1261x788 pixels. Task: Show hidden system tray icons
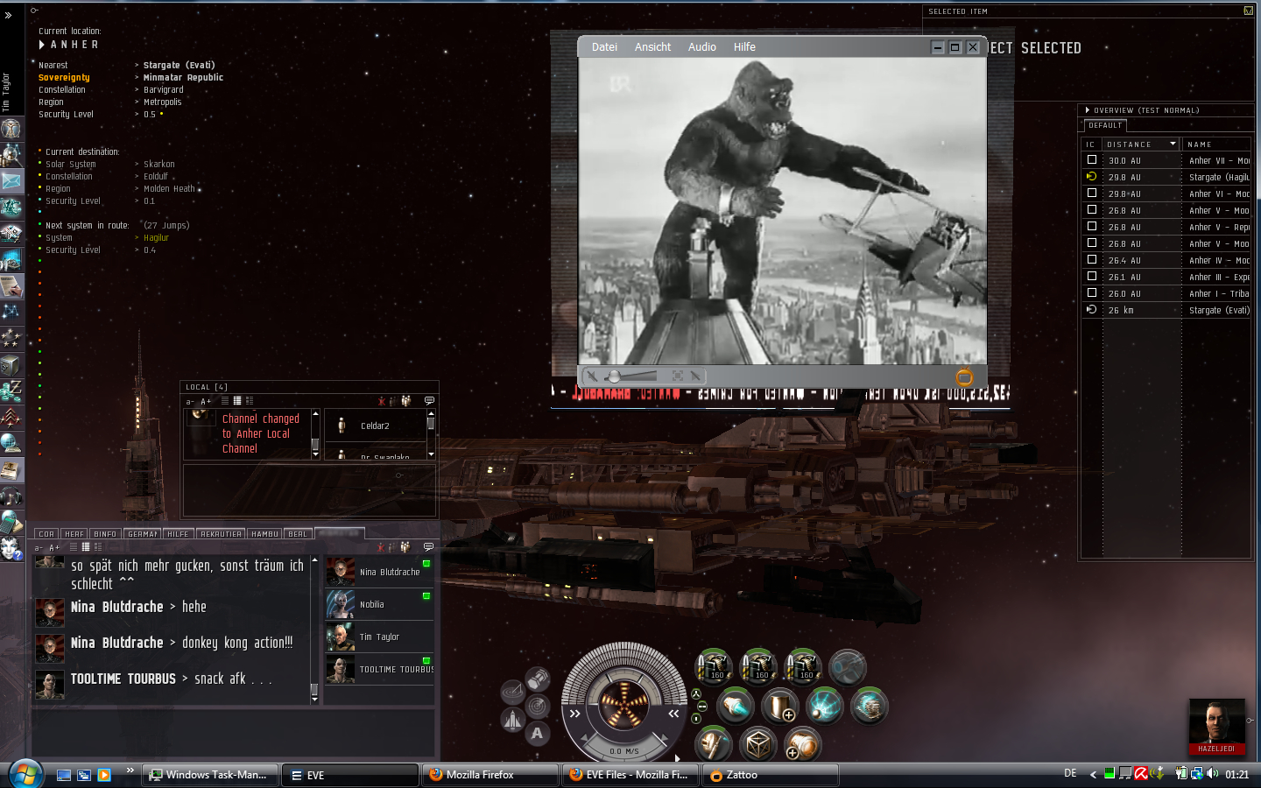1093,774
